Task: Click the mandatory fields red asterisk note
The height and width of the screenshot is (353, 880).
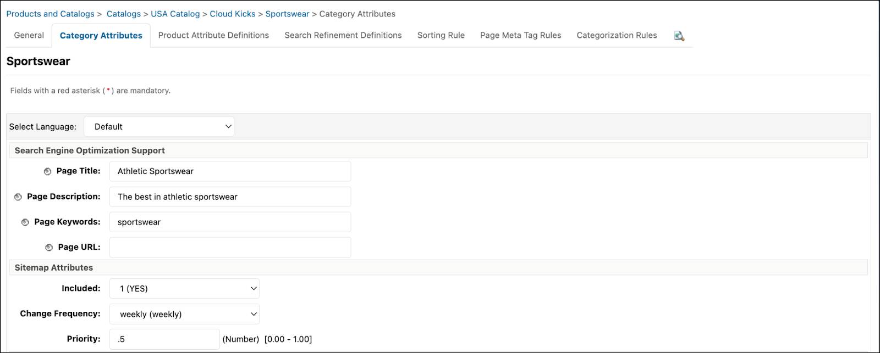Action: click(90, 91)
